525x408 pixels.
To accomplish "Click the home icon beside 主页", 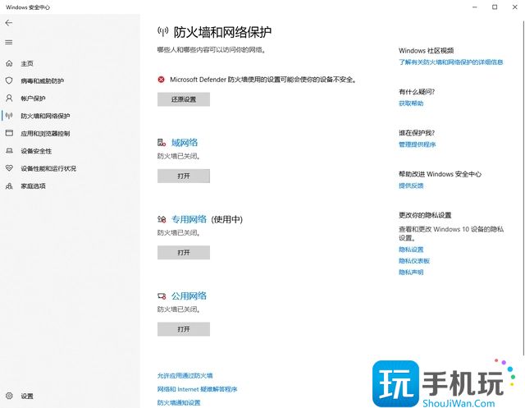I will 9,63.
